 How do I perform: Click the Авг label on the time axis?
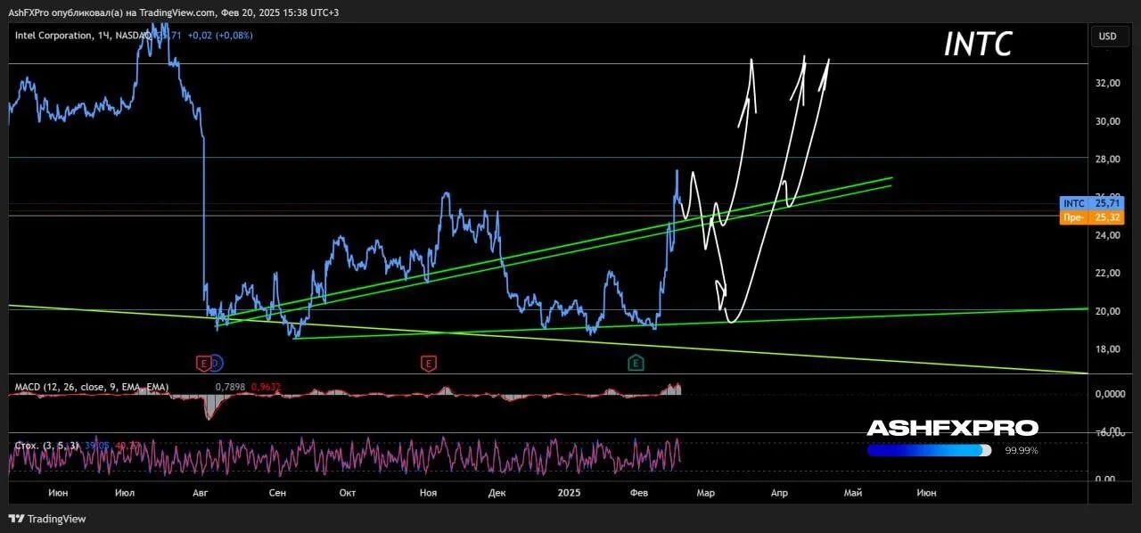pyautogui.click(x=201, y=492)
